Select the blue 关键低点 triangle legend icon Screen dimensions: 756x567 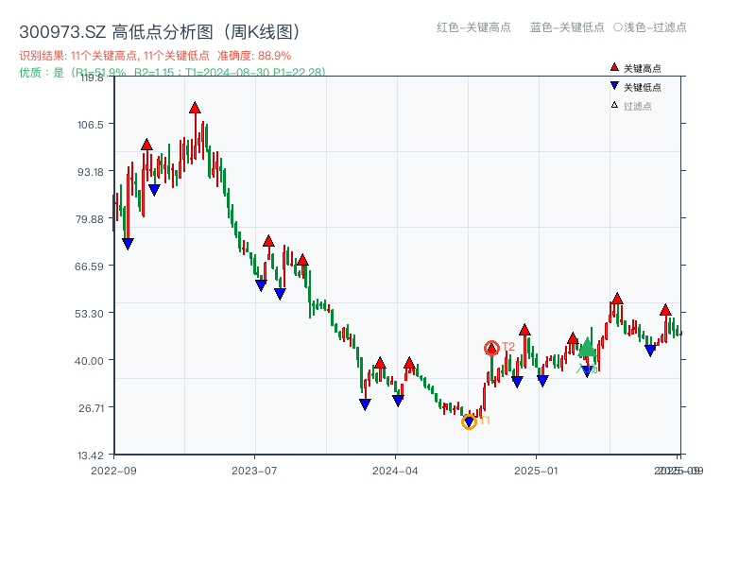(612, 84)
